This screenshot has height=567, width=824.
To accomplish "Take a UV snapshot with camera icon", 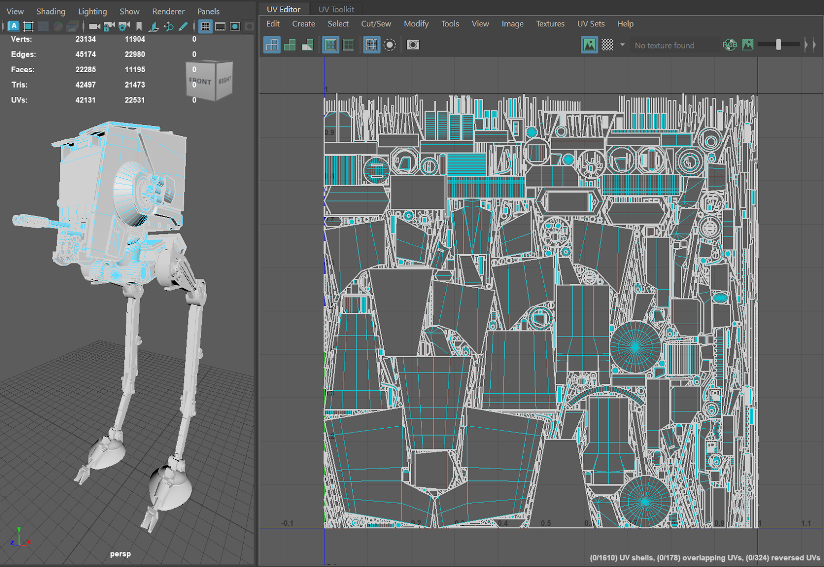I will (x=413, y=45).
